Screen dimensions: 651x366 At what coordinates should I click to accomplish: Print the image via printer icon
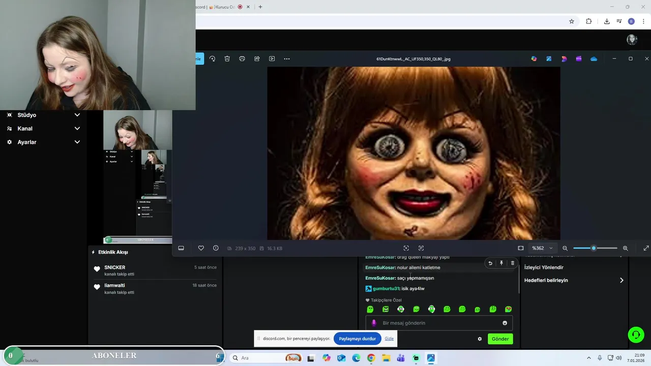[x=242, y=59]
